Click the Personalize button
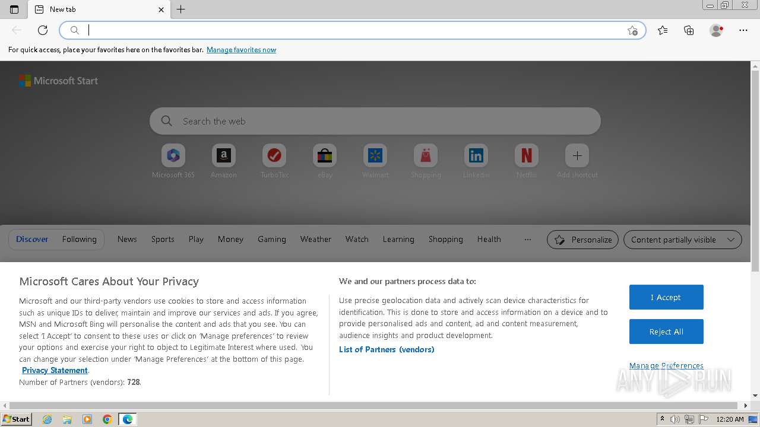The height and width of the screenshot is (427, 760). click(582, 240)
